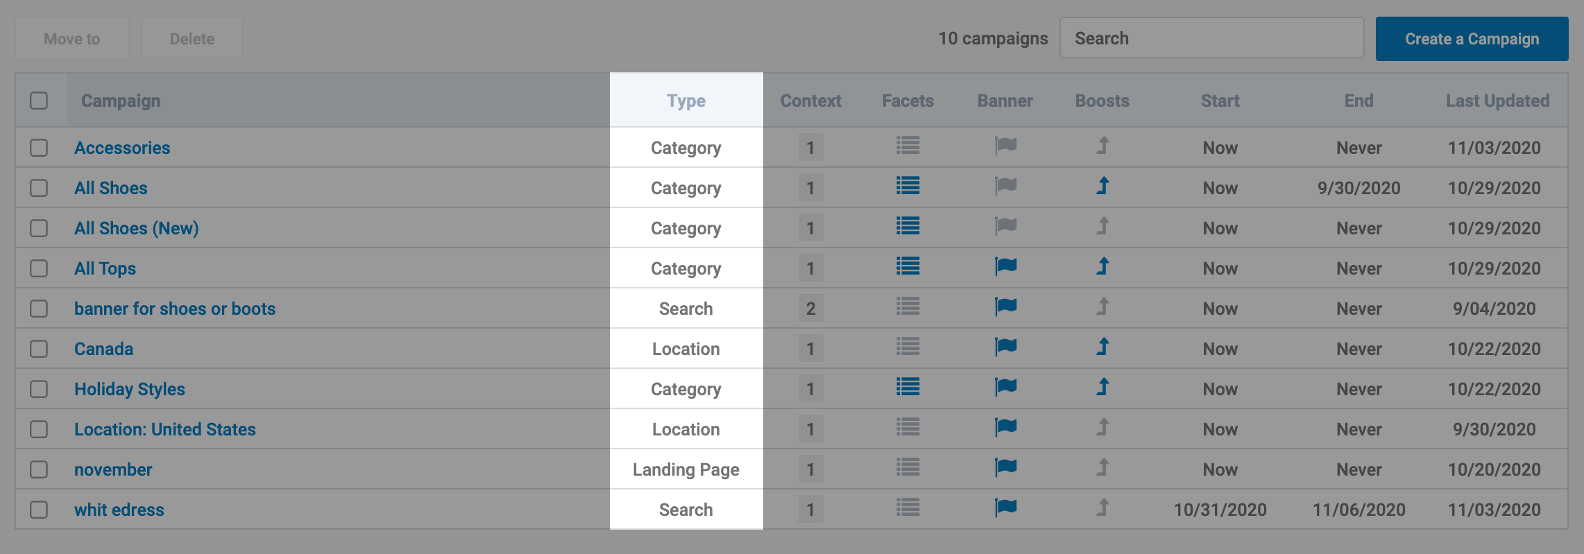Screen dimensions: 1584x554
Task: Click into the campaign Search field
Action: (x=1211, y=38)
